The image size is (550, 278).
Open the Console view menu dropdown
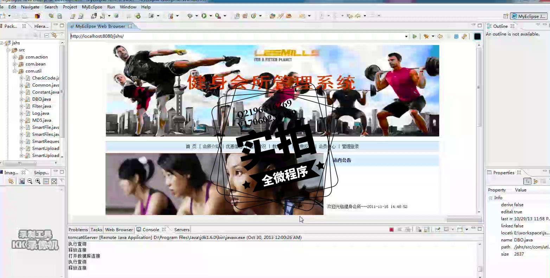467,229
